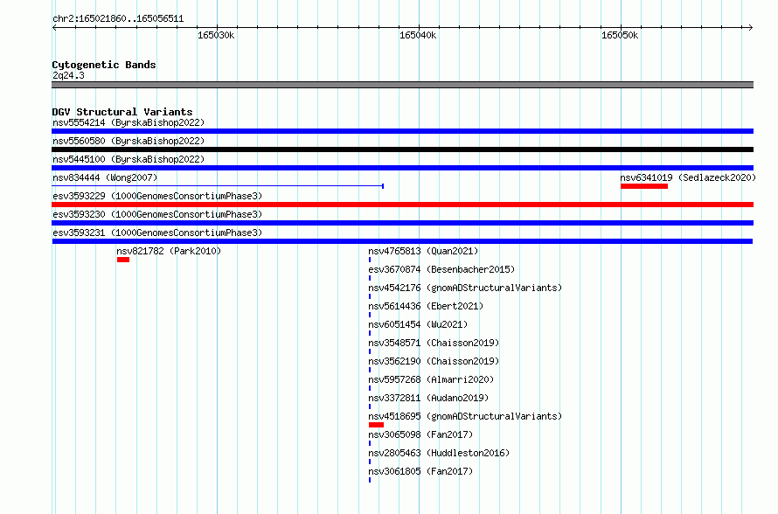Click the esv3593231 (1000GenomesConsortiumPhase3) label
778x514 pixels.
(157, 233)
